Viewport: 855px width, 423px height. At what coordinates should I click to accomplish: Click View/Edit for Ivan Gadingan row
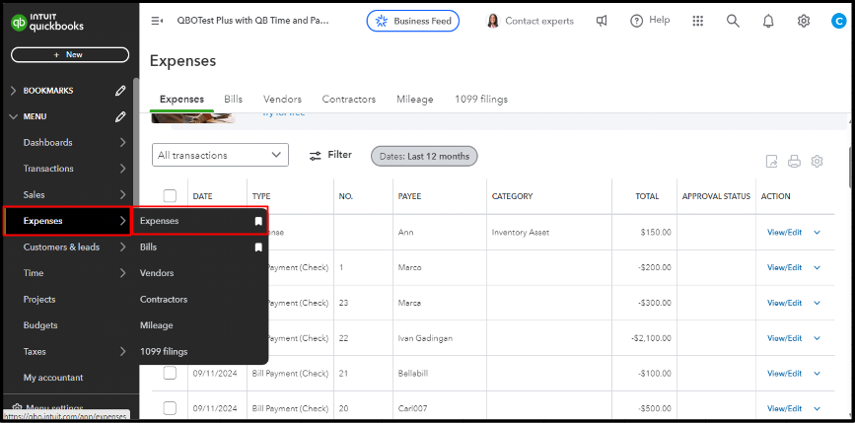(784, 338)
